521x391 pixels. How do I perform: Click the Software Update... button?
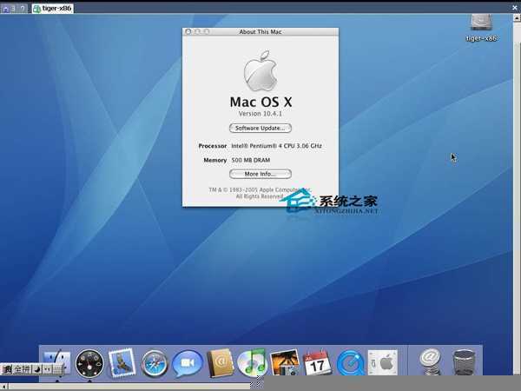coord(260,128)
